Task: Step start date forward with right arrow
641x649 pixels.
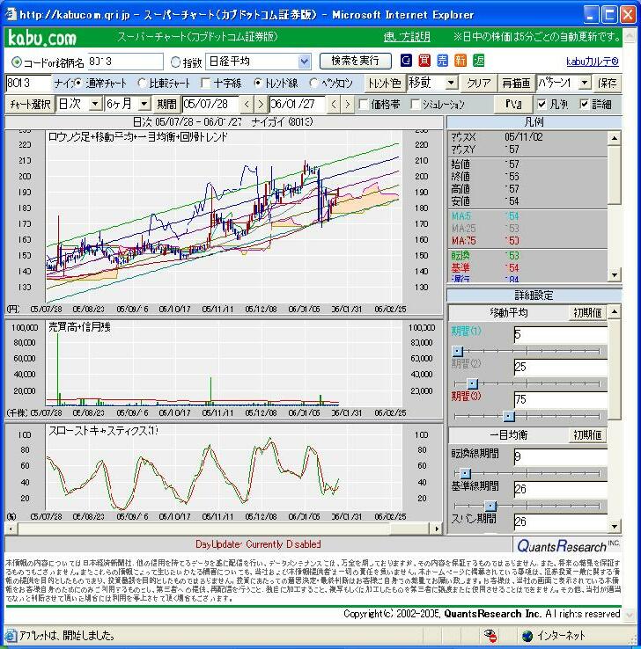Action: click(261, 104)
